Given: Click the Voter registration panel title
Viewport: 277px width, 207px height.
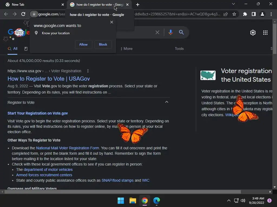Looking at the screenshot, I should coord(246,75).
